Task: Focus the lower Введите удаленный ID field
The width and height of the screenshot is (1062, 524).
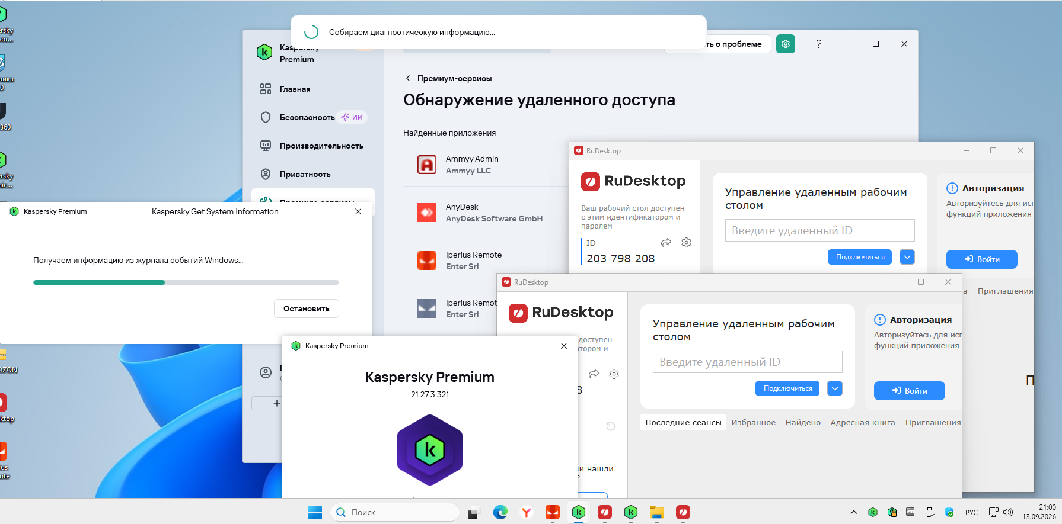Action: [748, 362]
